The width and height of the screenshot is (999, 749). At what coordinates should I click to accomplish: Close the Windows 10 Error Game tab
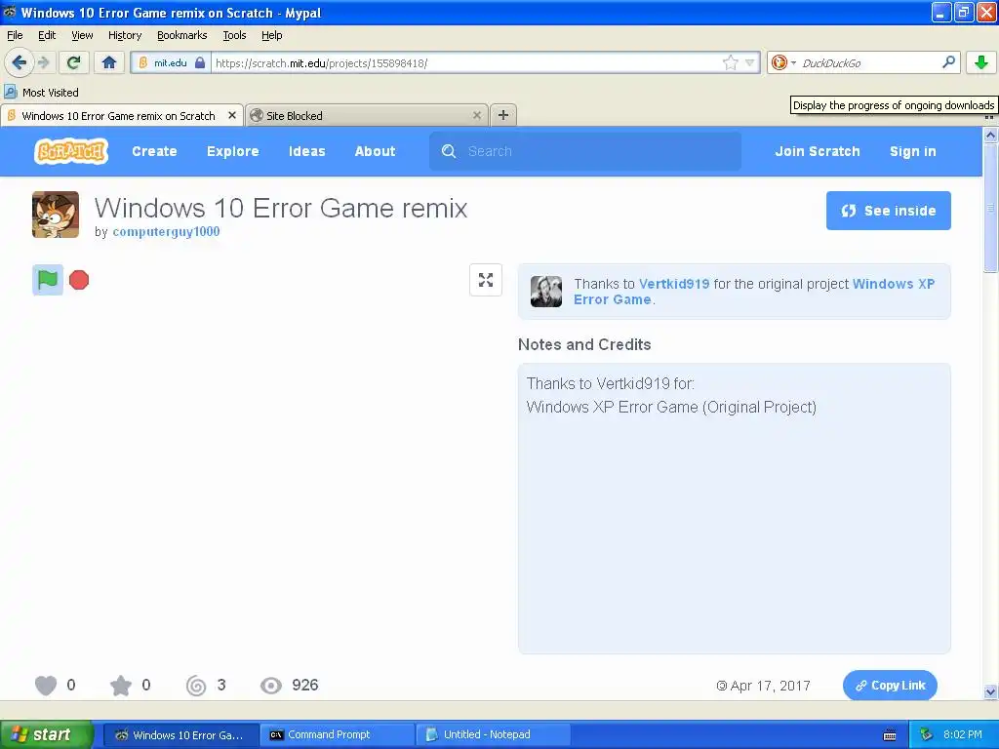pos(232,115)
